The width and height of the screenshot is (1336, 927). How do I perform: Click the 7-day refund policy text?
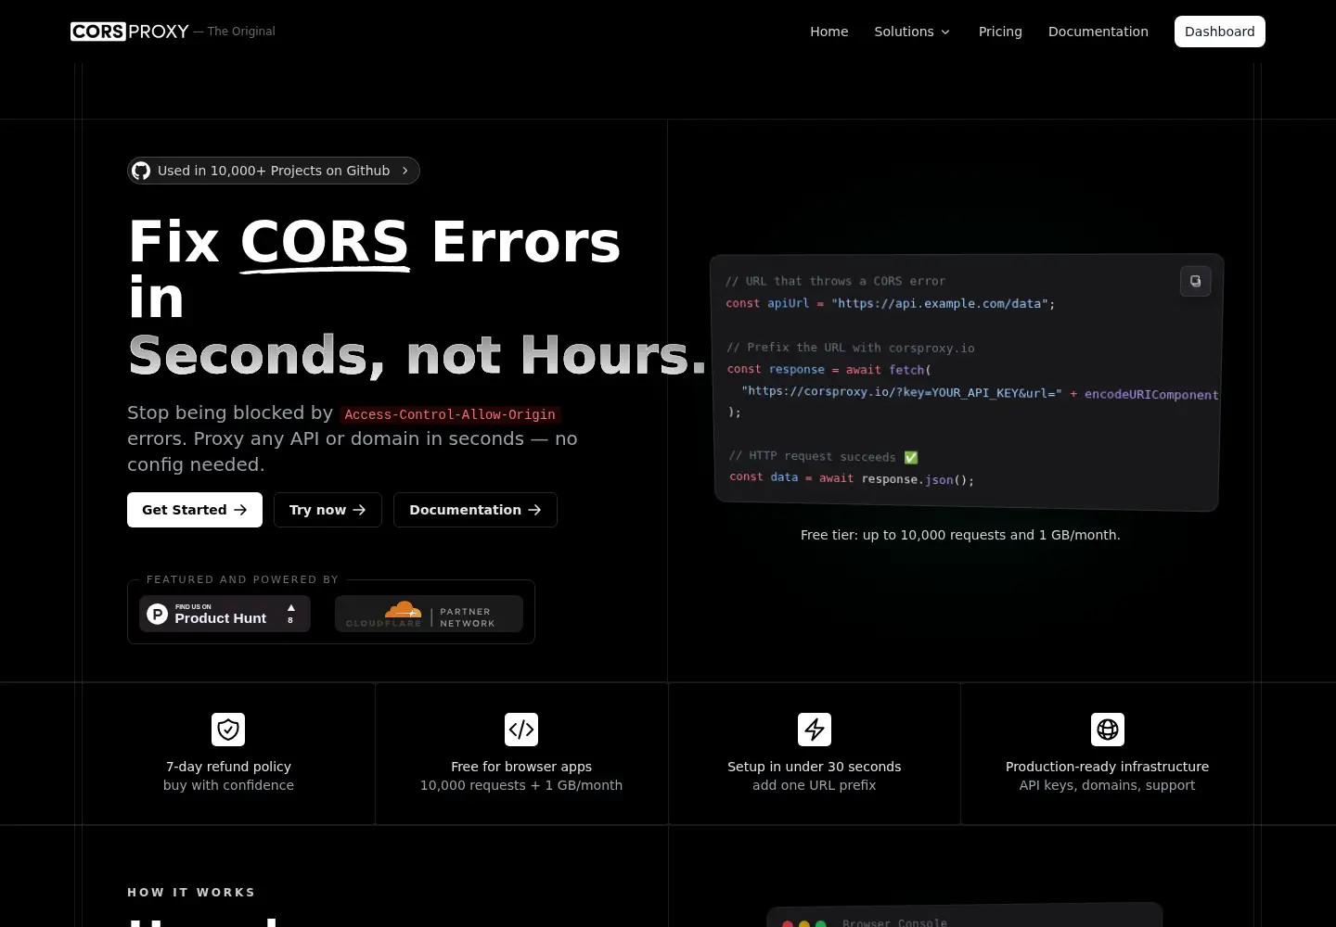pos(228,767)
